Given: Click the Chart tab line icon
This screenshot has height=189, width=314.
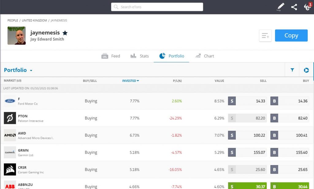Looking at the screenshot, I should pos(198,56).
